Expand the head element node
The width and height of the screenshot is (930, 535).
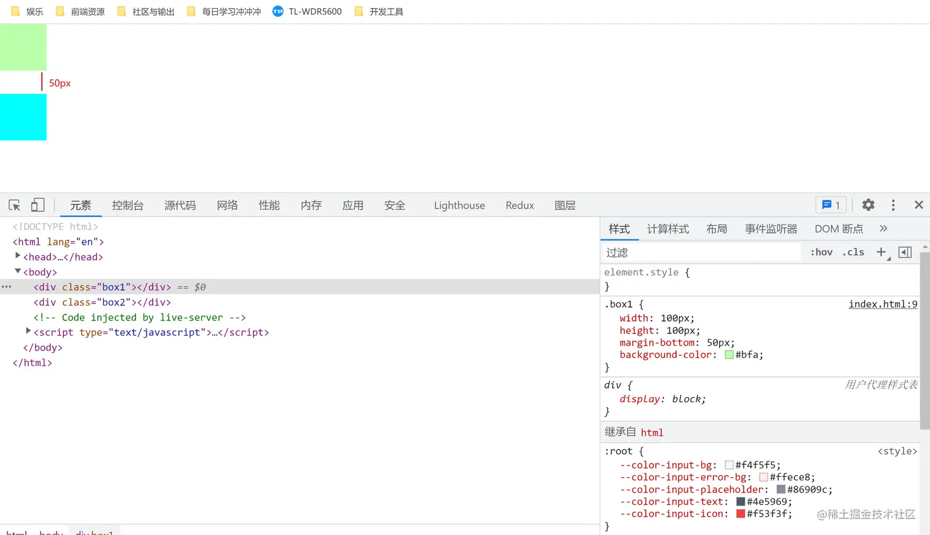(x=18, y=256)
